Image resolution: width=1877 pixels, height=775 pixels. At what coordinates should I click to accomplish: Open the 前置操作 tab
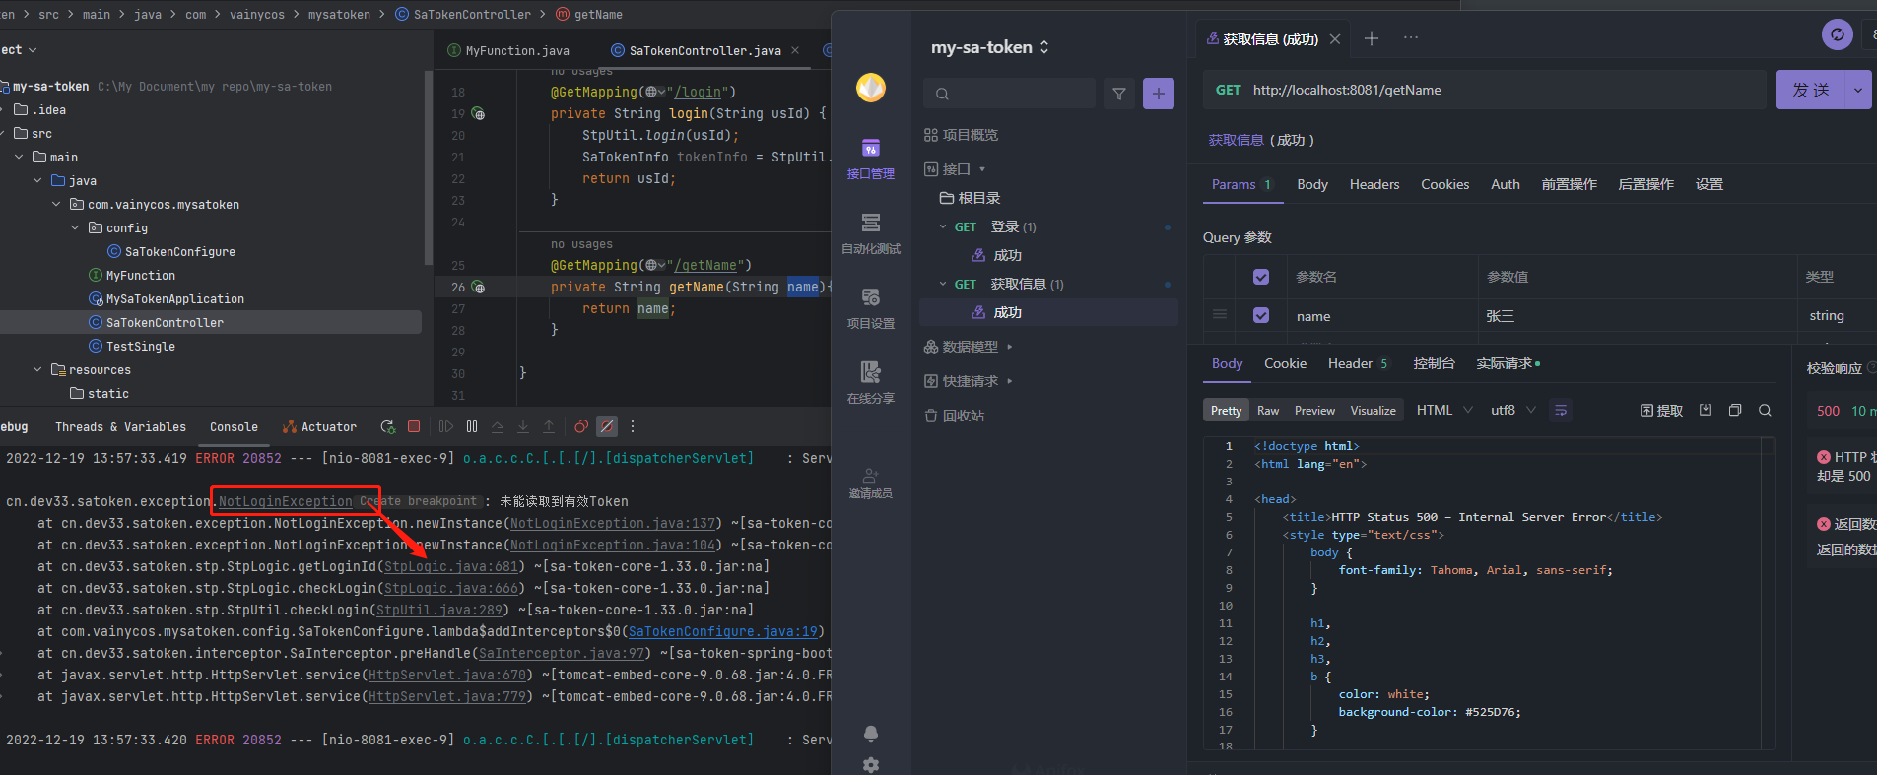tap(1569, 185)
